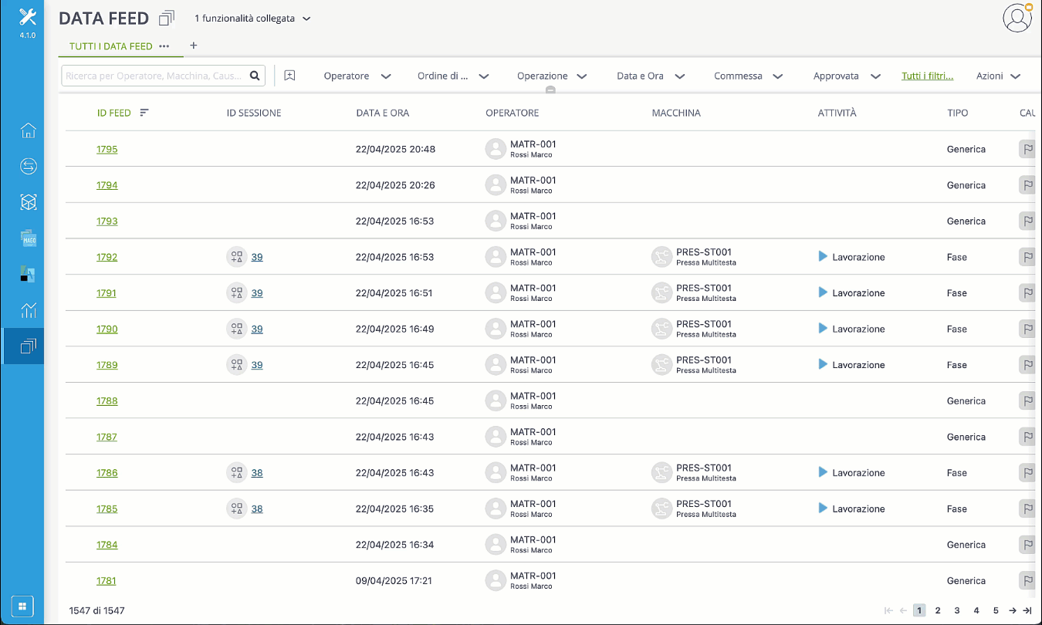
Task: Click the TIPO column header
Action: (958, 113)
